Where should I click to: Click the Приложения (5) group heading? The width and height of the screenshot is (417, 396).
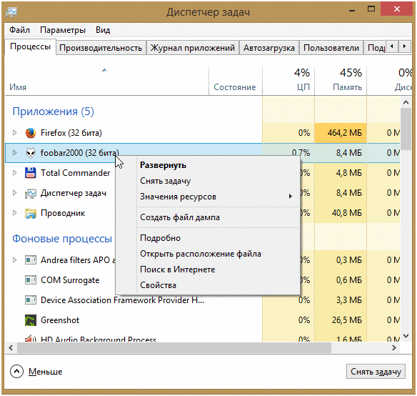tap(53, 112)
